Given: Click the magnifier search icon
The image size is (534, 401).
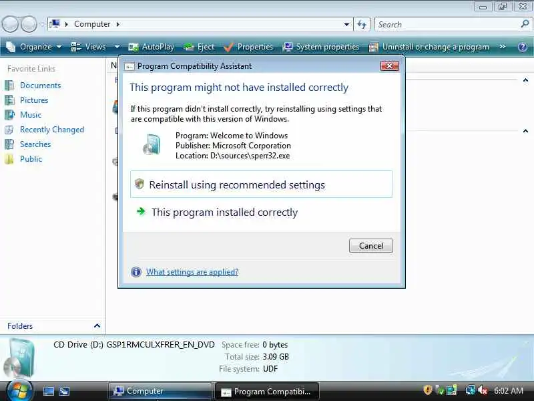Looking at the screenshot, I should 525,24.
